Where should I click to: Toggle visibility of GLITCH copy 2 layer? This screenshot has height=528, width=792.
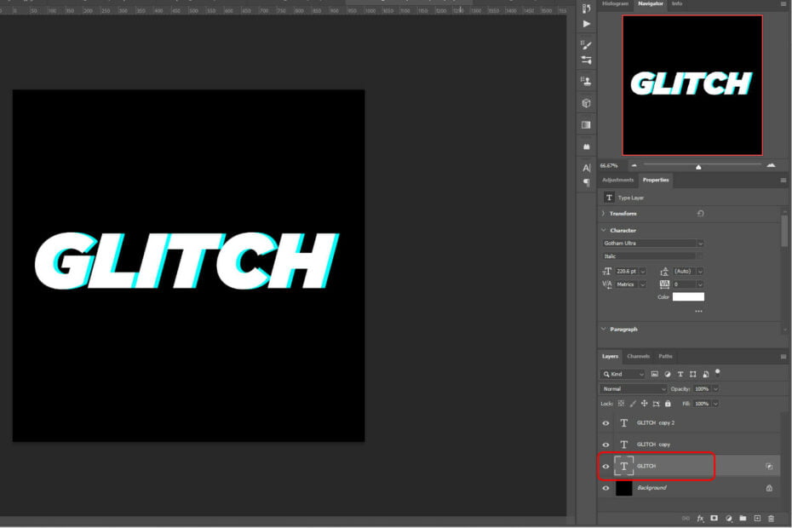click(605, 422)
